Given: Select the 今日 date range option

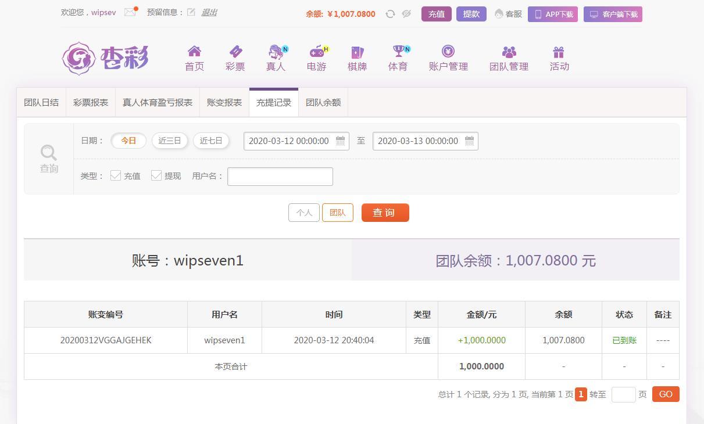Looking at the screenshot, I should (x=128, y=141).
